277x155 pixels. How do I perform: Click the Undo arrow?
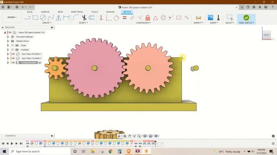tap(23, 7)
